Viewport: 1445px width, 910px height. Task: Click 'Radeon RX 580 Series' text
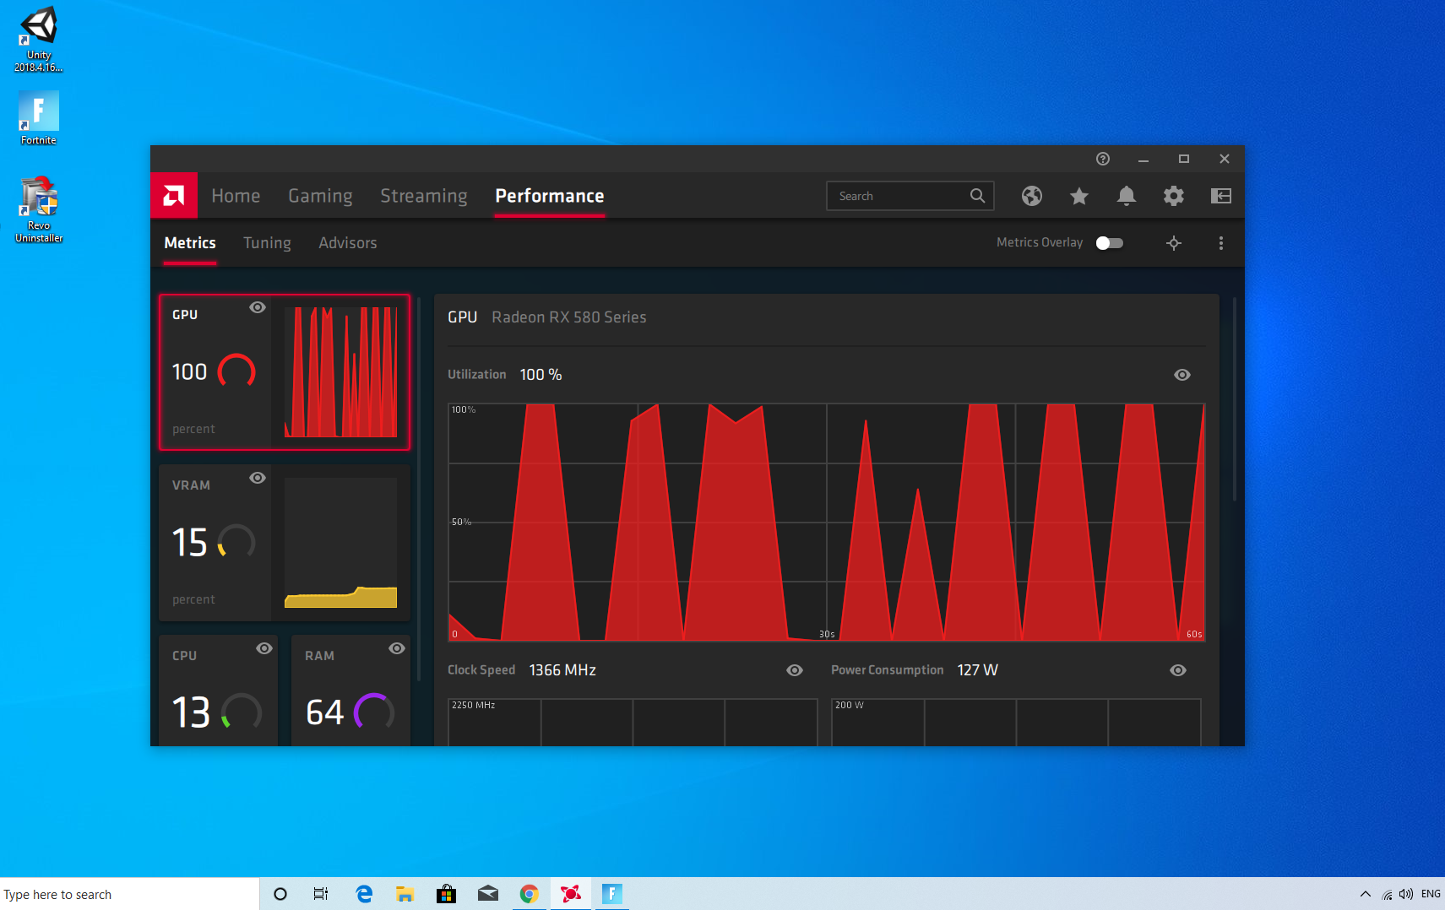(x=569, y=317)
